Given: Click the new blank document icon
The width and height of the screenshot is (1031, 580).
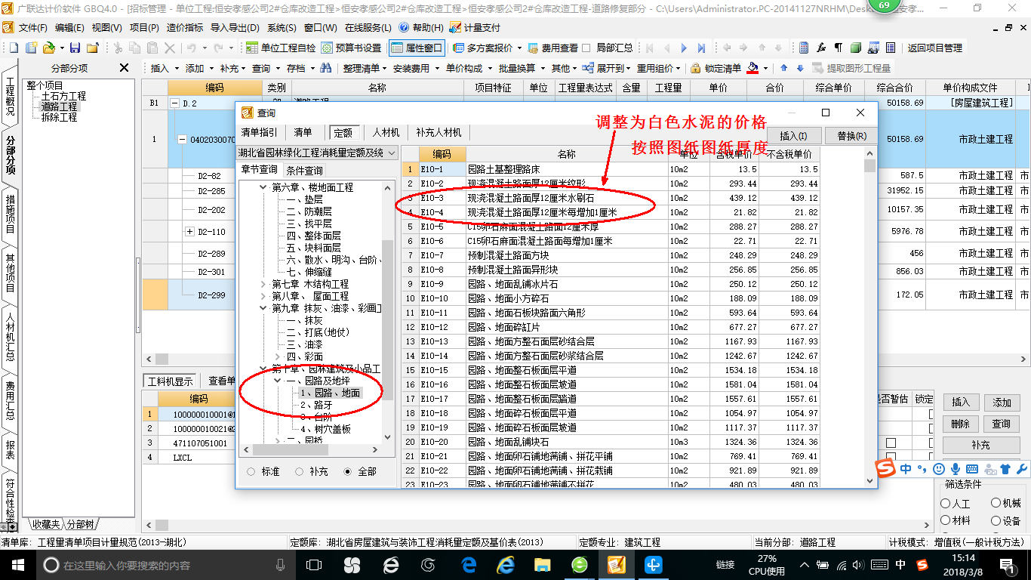Looking at the screenshot, I should pyautogui.click(x=14, y=48).
